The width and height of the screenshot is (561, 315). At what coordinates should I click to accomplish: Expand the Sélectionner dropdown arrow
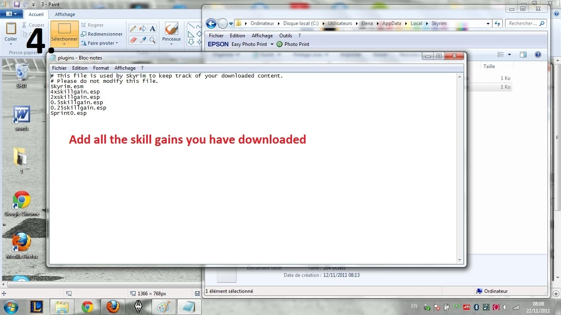click(64, 44)
